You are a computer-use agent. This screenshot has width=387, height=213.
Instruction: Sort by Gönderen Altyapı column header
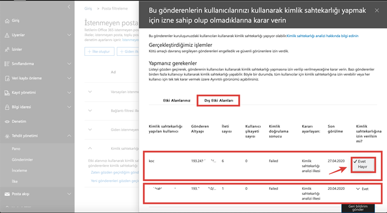coord(200,129)
